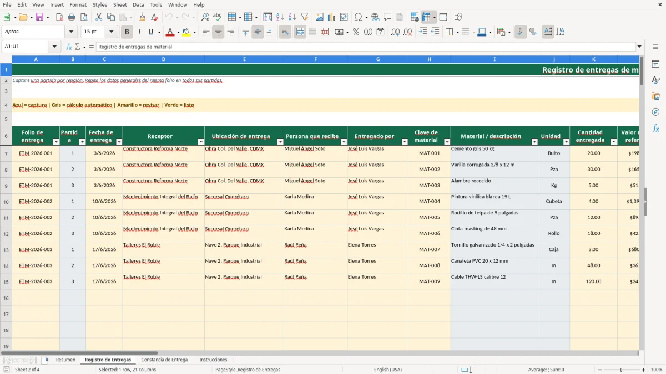Open filter dropdown for Receptor column
666x374 pixels.
(x=200, y=142)
